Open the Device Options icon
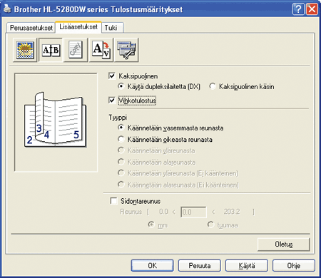Screen dimensions: 321x278 [126, 50]
